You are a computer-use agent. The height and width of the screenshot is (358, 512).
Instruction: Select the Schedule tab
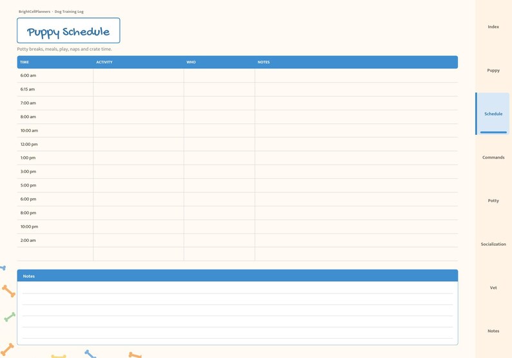(x=493, y=114)
